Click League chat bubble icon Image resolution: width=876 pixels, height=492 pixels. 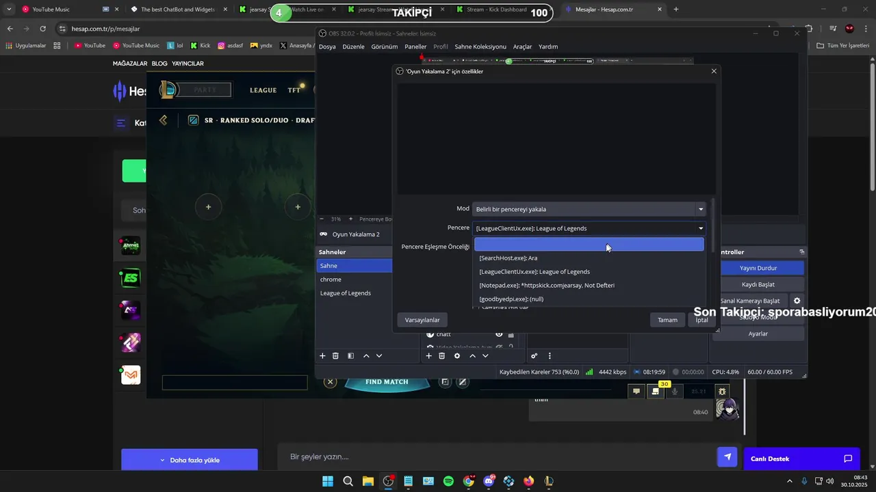[x=636, y=392]
